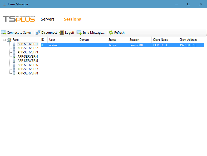Select APP-SERVER-8 in the tree

(28, 73)
